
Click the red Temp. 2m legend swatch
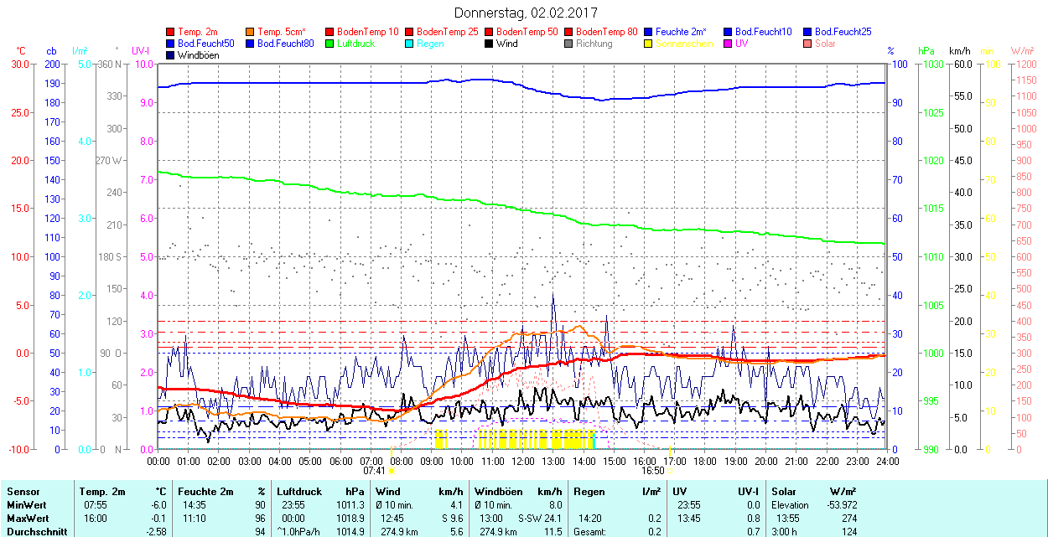[x=171, y=32]
